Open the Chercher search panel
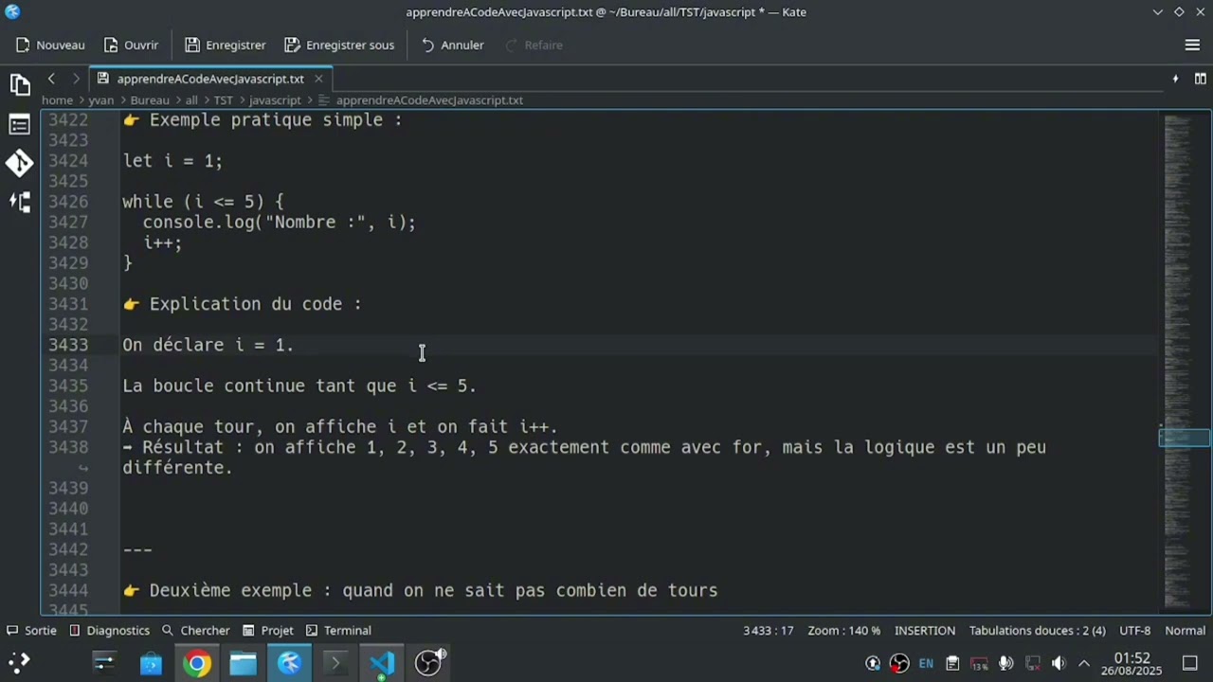Viewport: 1213px width, 682px height. [x=195, y=630]
